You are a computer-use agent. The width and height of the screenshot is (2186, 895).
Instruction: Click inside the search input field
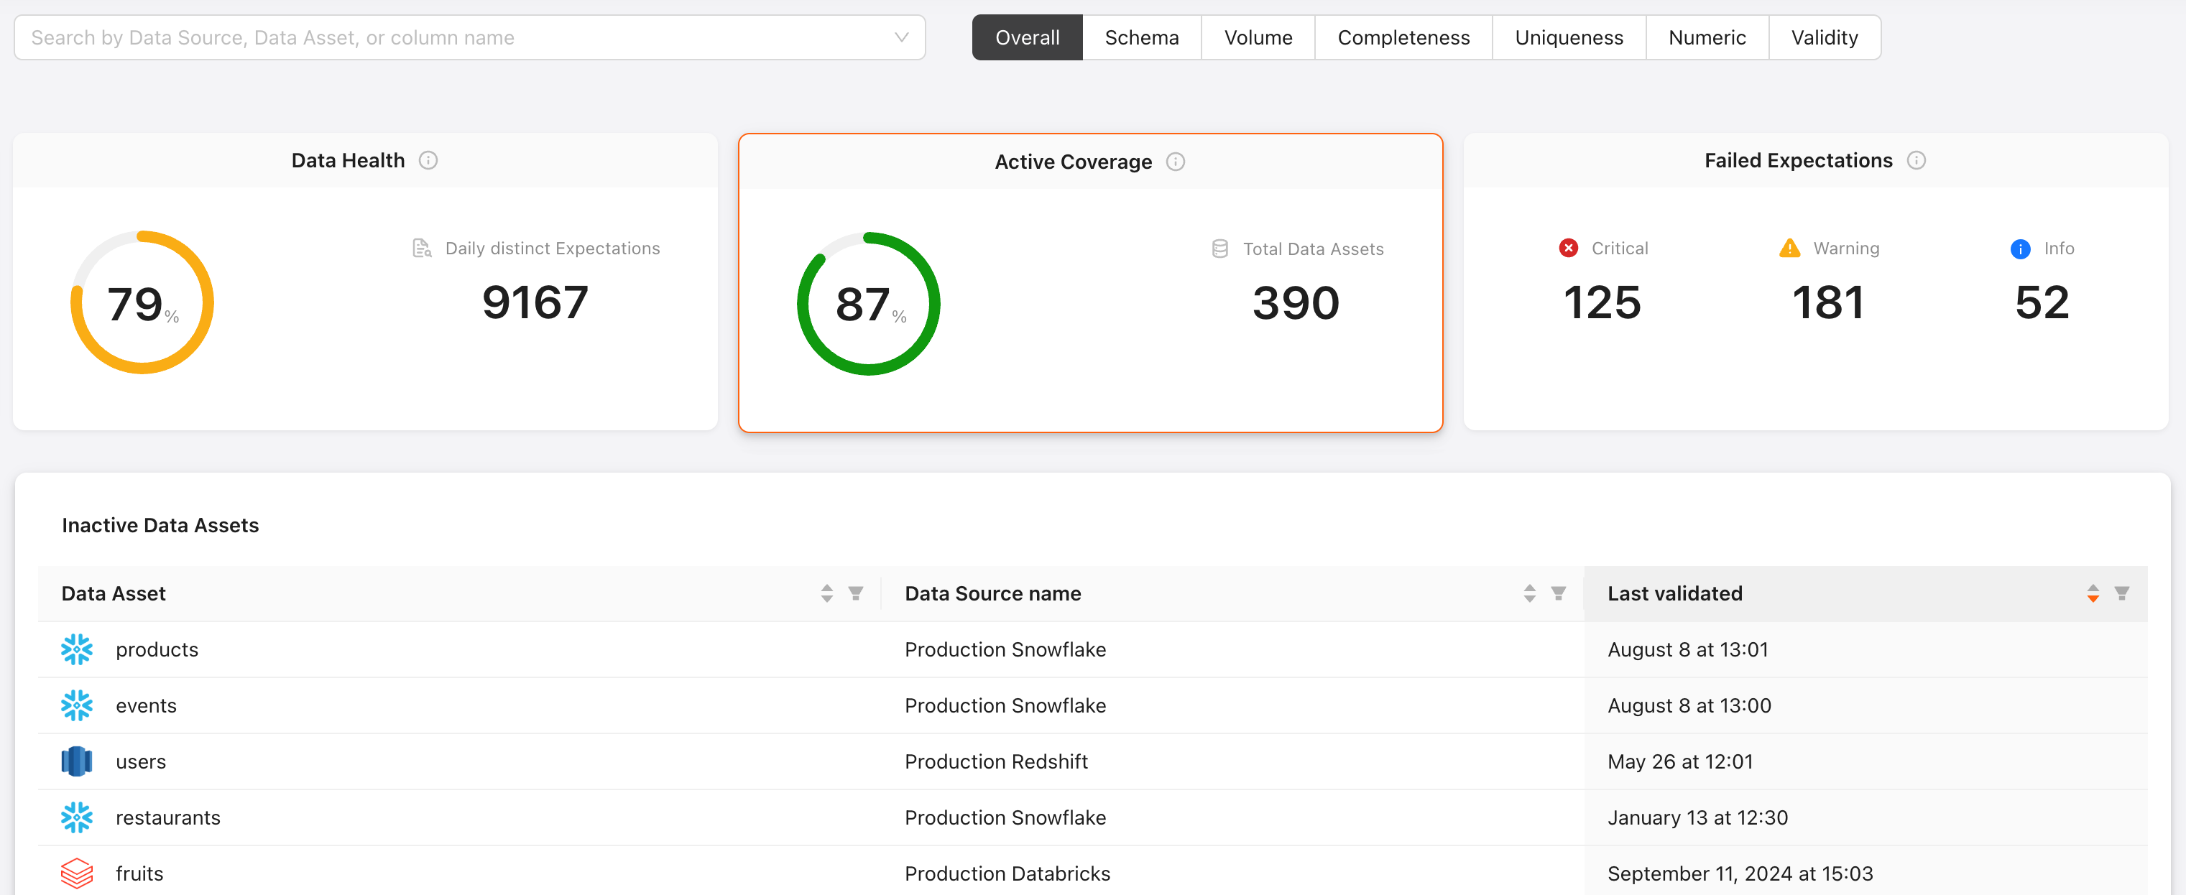[x=339, y=37]
